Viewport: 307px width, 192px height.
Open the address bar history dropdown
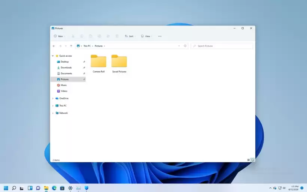[x=179, y=46]
